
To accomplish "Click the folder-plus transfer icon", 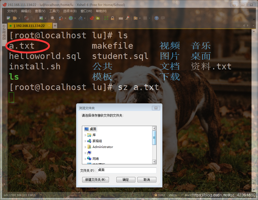I will [136, 18].
